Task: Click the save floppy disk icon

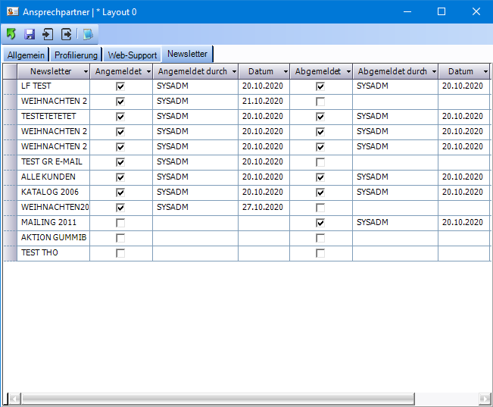Action: click(x=30, y=34)
